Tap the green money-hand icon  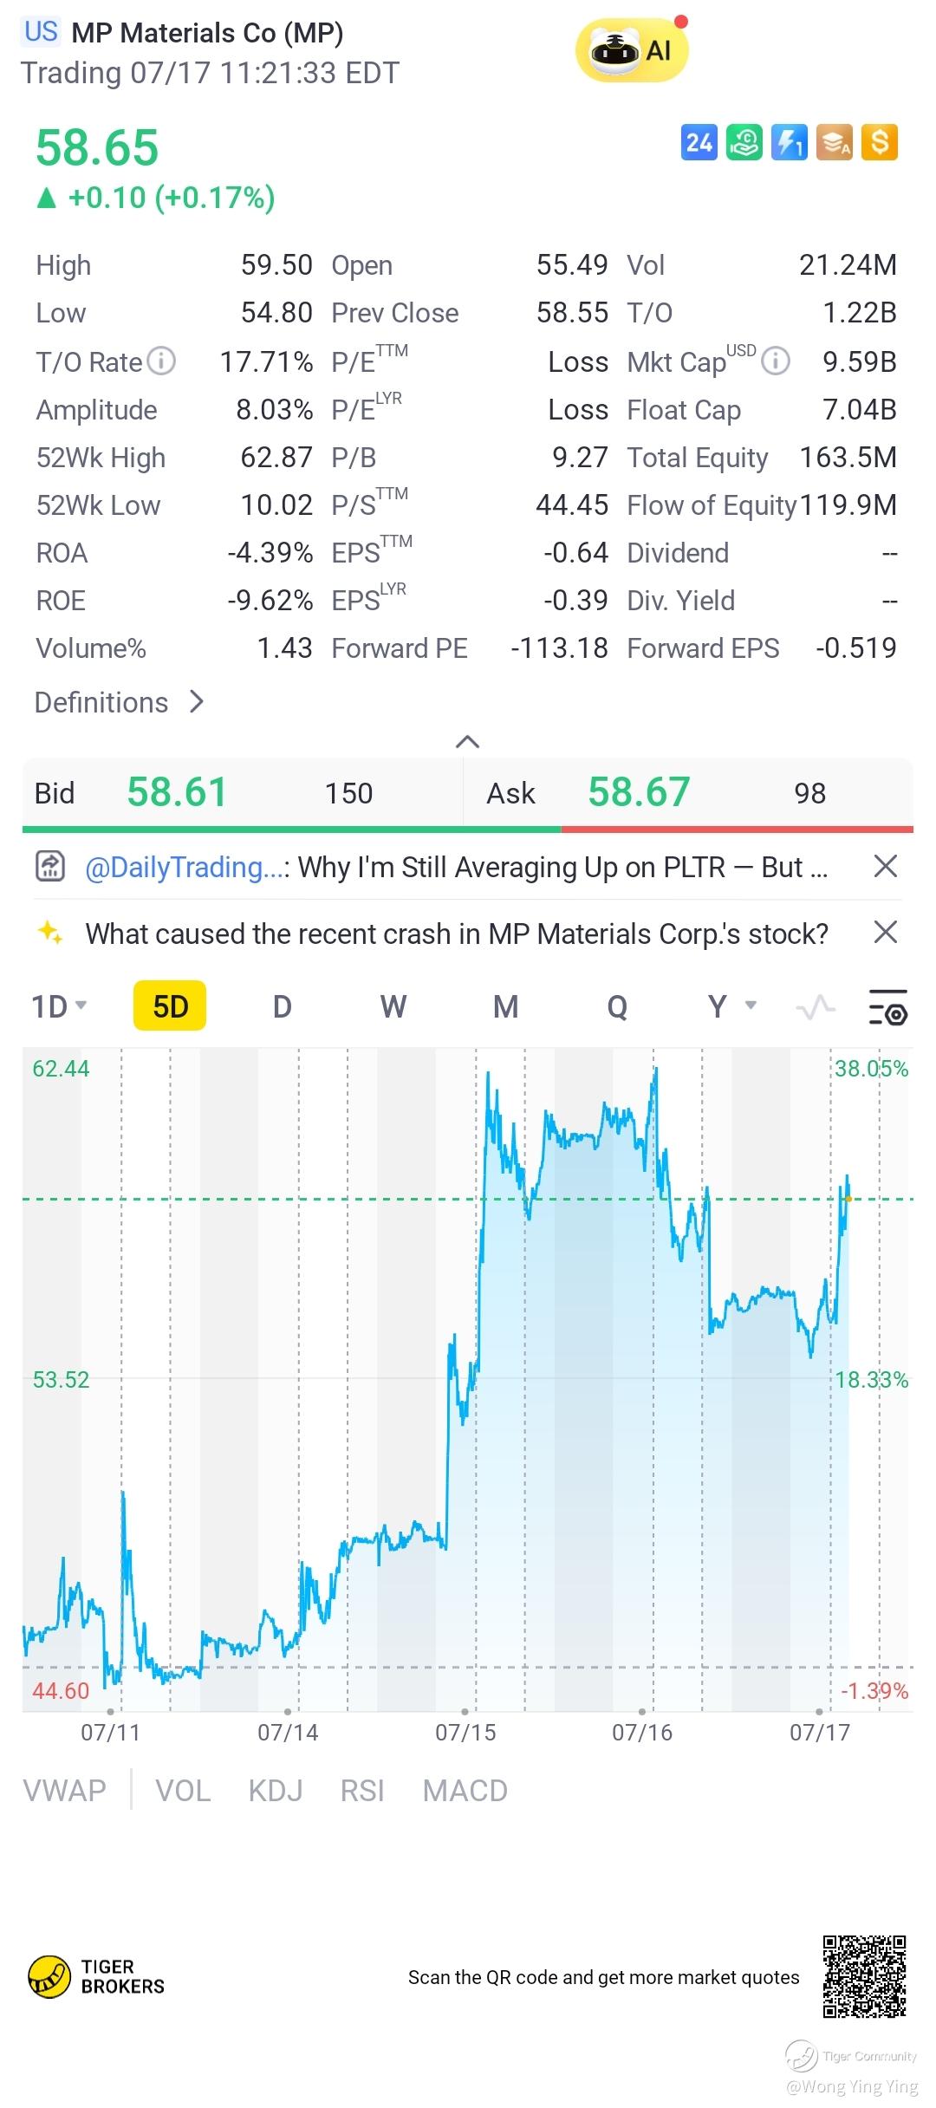(x=744, y=143)
